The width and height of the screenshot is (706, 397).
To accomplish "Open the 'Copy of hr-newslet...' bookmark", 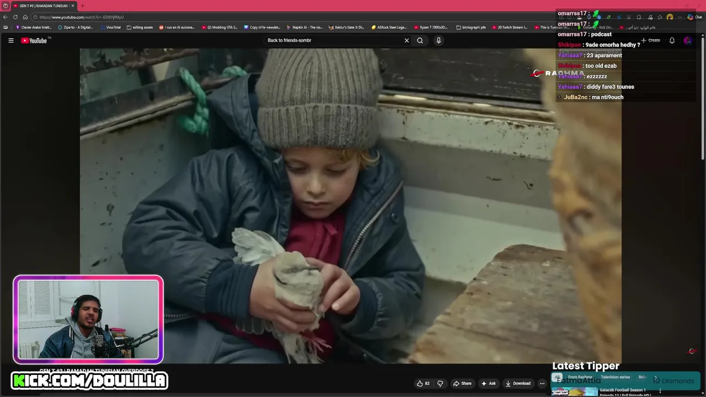I will click(262, 27).
